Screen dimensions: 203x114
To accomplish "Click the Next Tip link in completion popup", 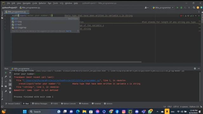I will tap(69, 31).
